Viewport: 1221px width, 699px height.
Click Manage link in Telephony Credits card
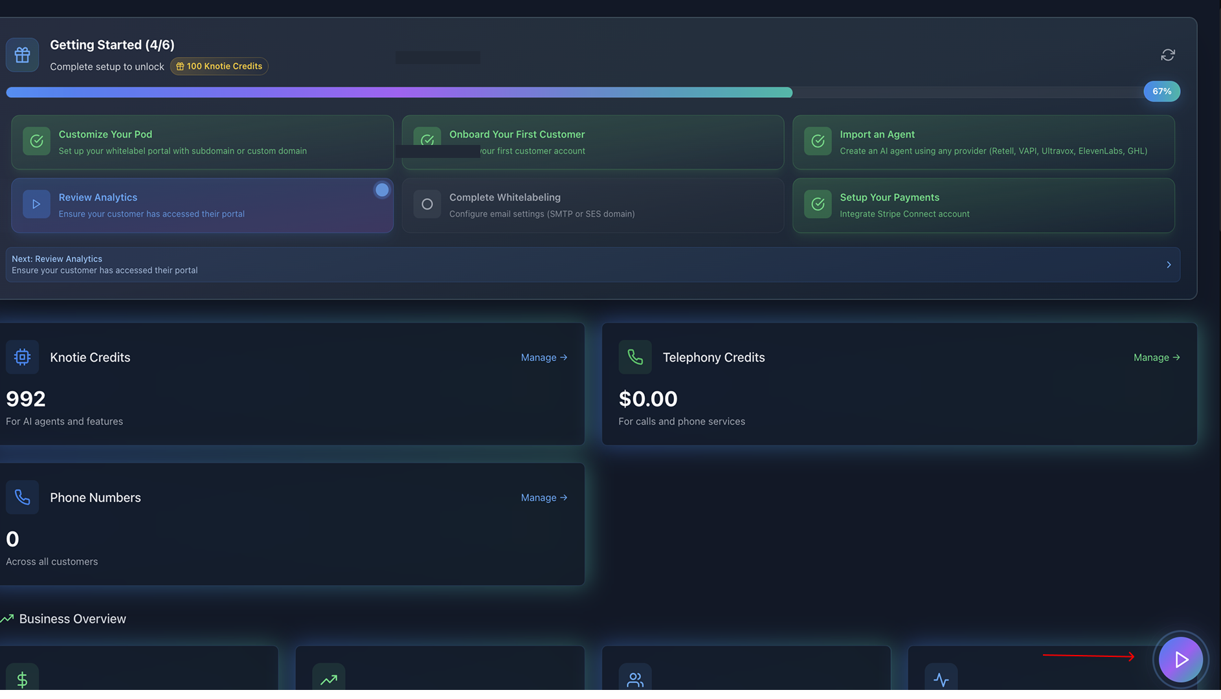[x=1156, y=357]
